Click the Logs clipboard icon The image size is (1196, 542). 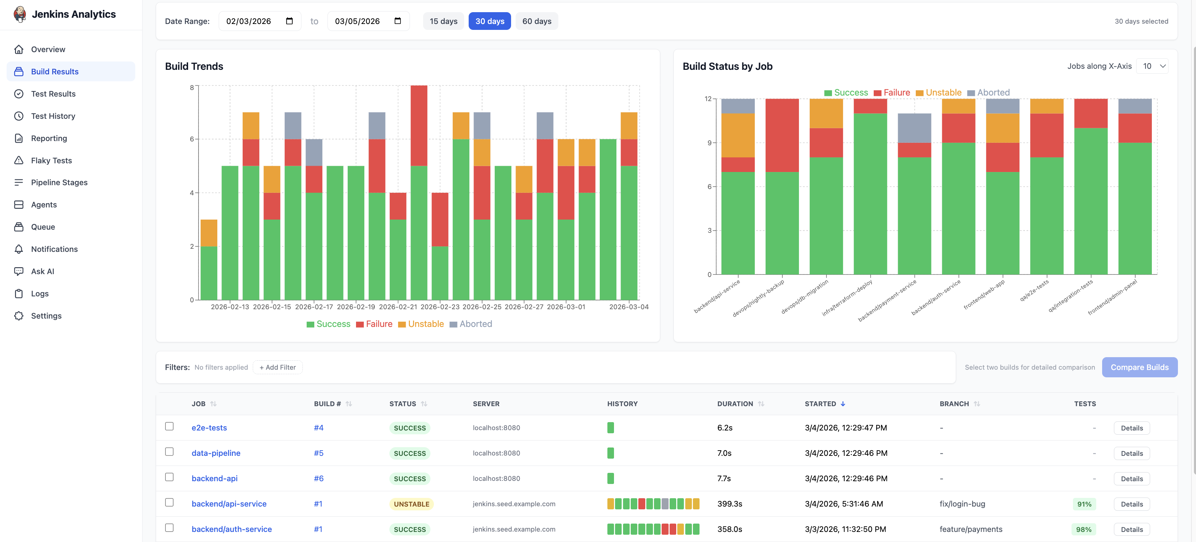(x=18, y=294)
